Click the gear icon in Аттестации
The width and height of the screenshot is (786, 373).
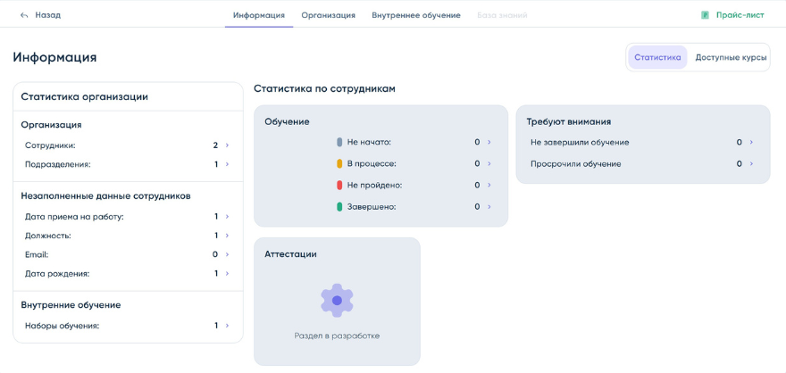pos(337,301)
